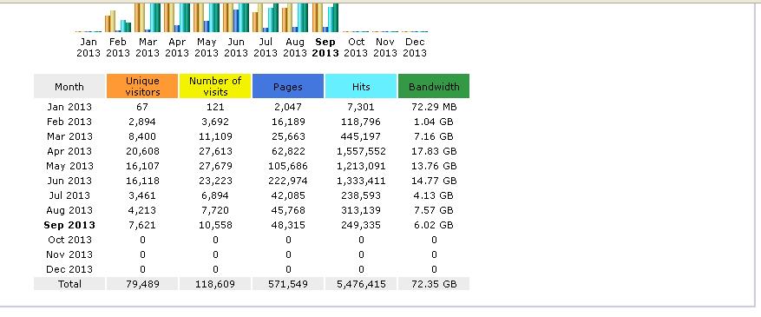This screenshot has height=317, width=761.
Task: Click the green Bandwidth column header
Action: (x=433, y=86)
